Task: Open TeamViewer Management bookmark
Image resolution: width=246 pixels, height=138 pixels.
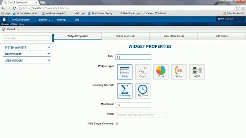Action: [101, 13]
